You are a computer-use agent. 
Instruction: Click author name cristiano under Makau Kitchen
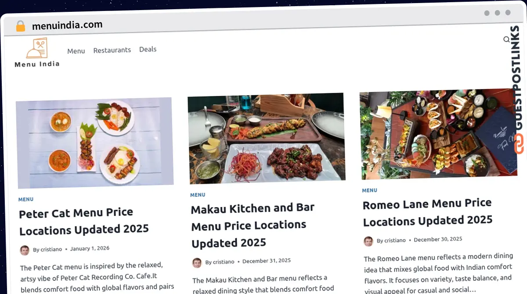point(224,262)
